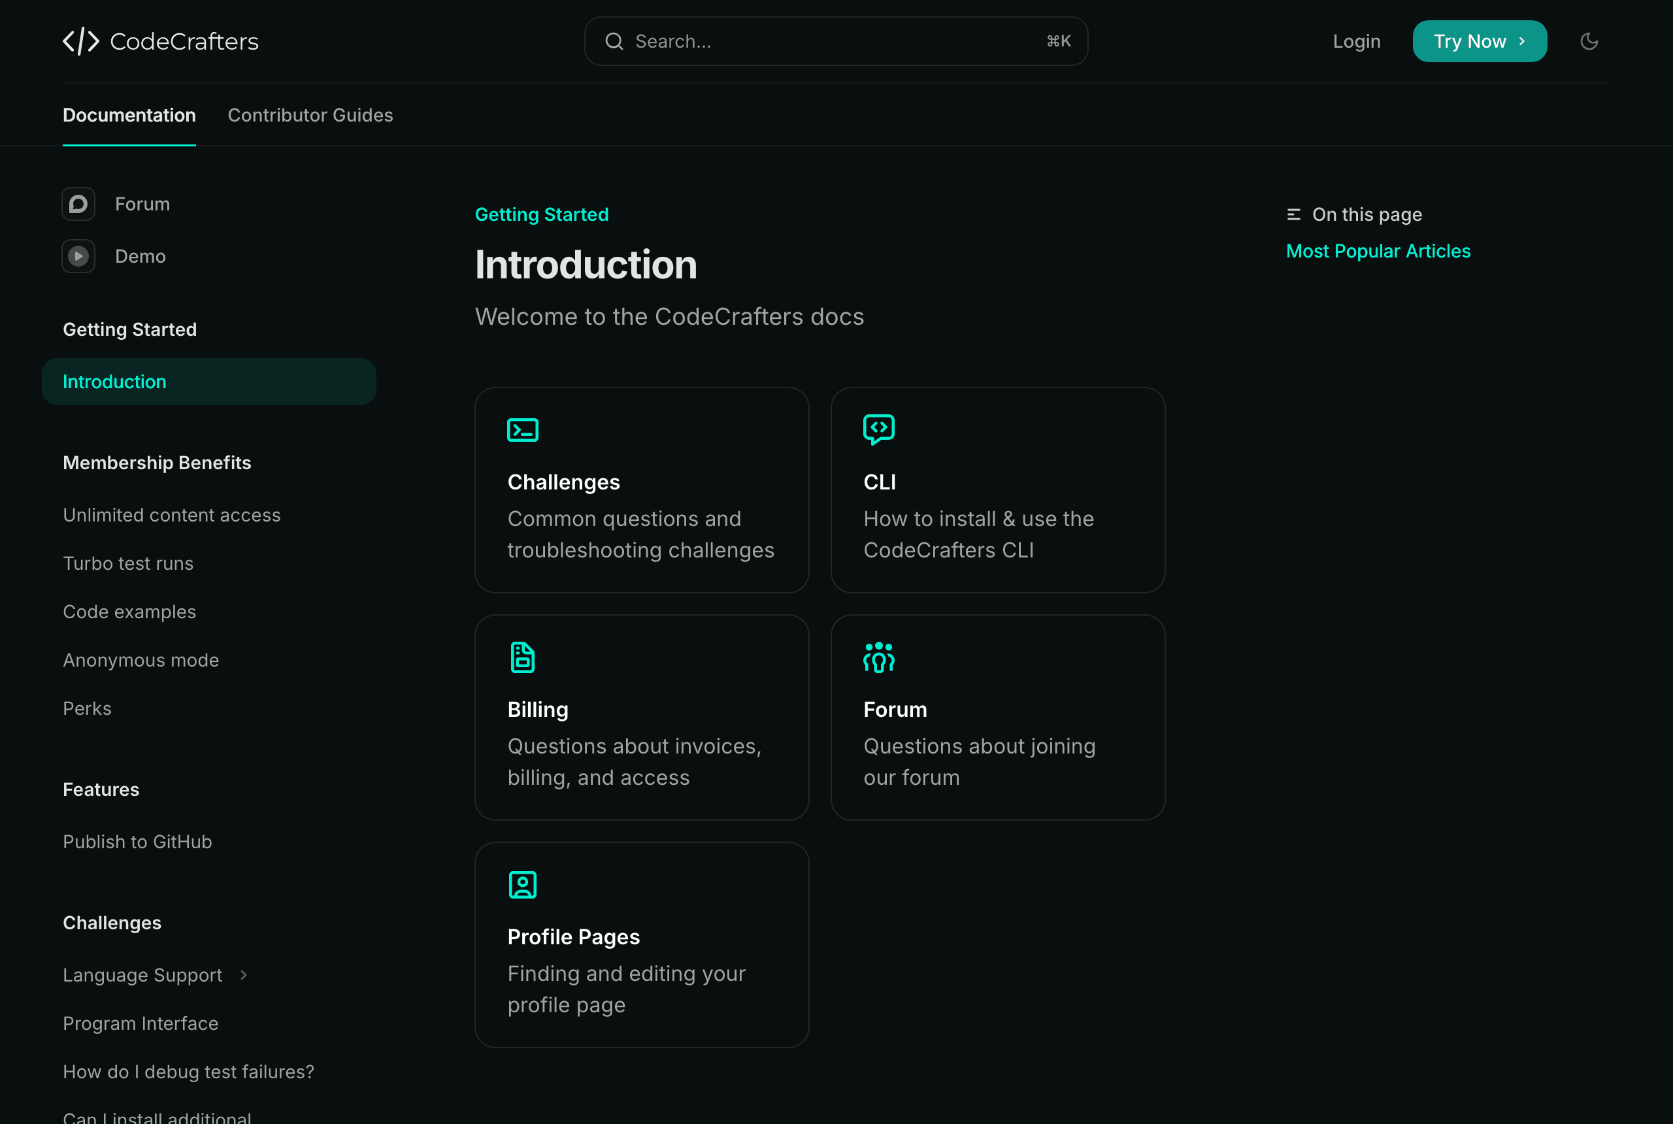Click 'How to install & use' description
Screen dimensions: 1673x1124
[978, 535]
